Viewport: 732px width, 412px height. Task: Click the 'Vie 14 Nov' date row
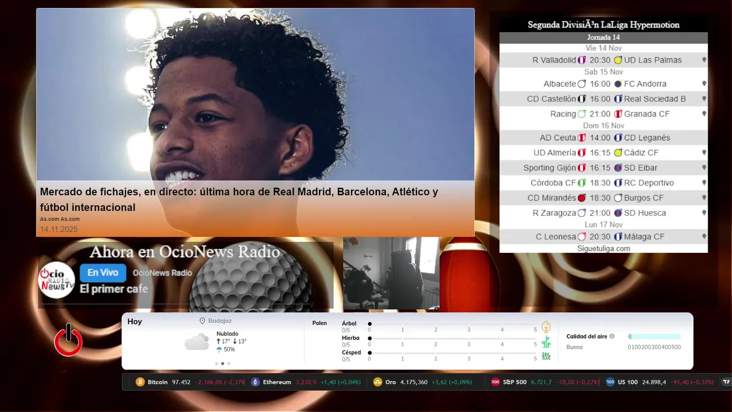point(603,48)
